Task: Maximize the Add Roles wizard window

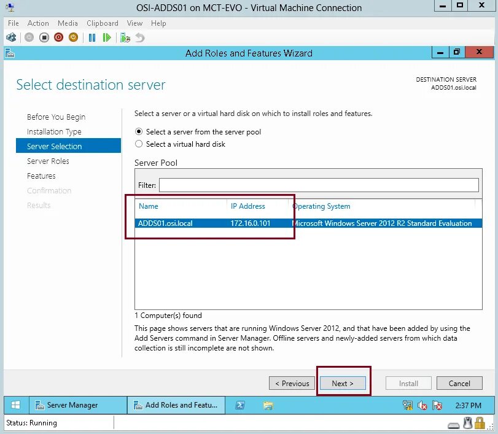Action: pos(457,52)
